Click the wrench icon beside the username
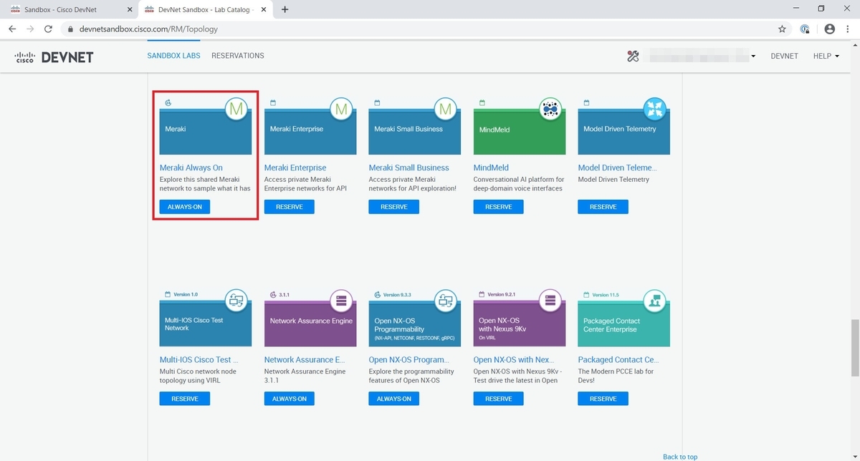Screen dimensions: 860x461 633,56
